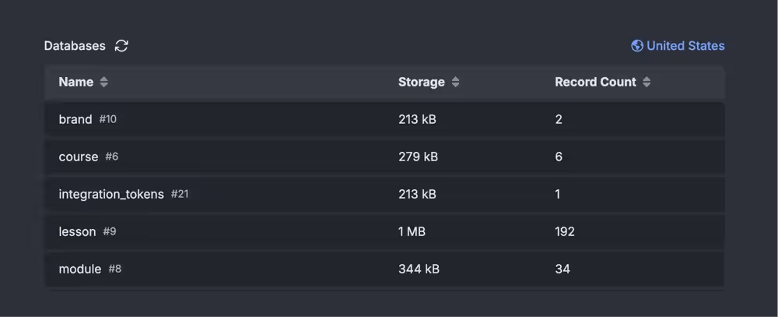Click the #10 ID tag on brand
The height and width of the screenshot is (317, 778).
[x=108, y=120]
